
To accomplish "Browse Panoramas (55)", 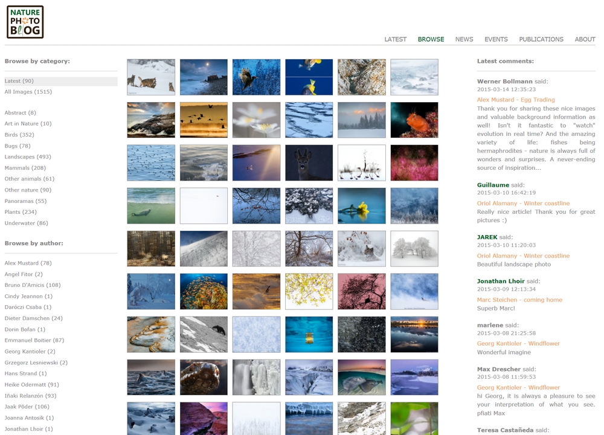I will (25, 201).
